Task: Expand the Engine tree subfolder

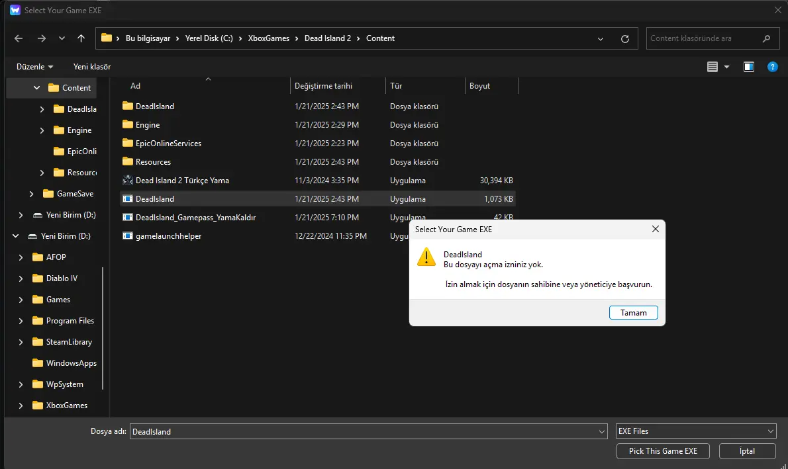Action: click(x=42, y=130)
